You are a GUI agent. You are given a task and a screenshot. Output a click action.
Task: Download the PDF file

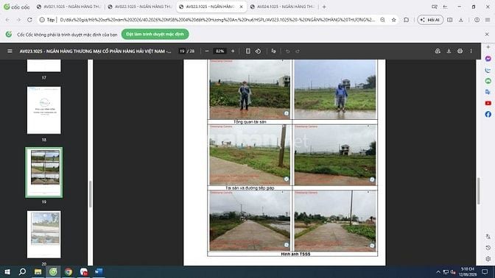point(449,51)
